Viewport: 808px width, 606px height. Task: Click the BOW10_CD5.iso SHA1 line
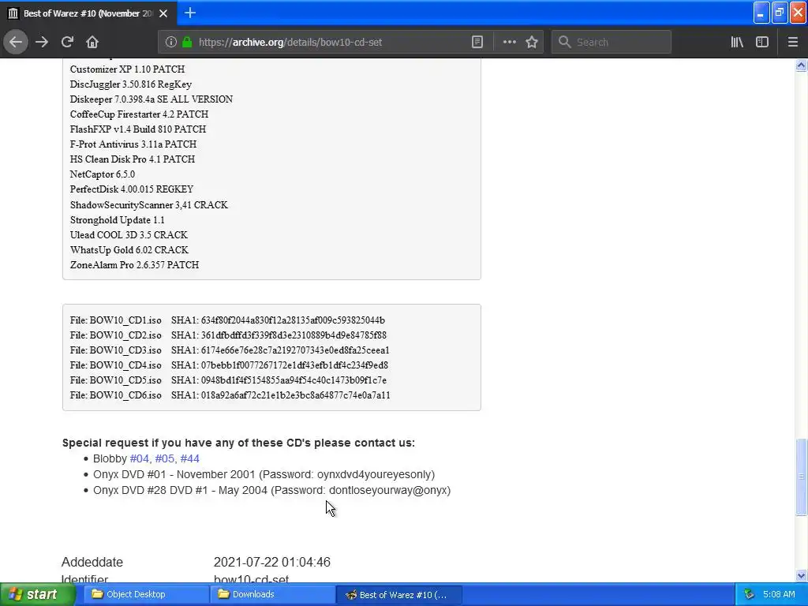(x=228, y=380)
